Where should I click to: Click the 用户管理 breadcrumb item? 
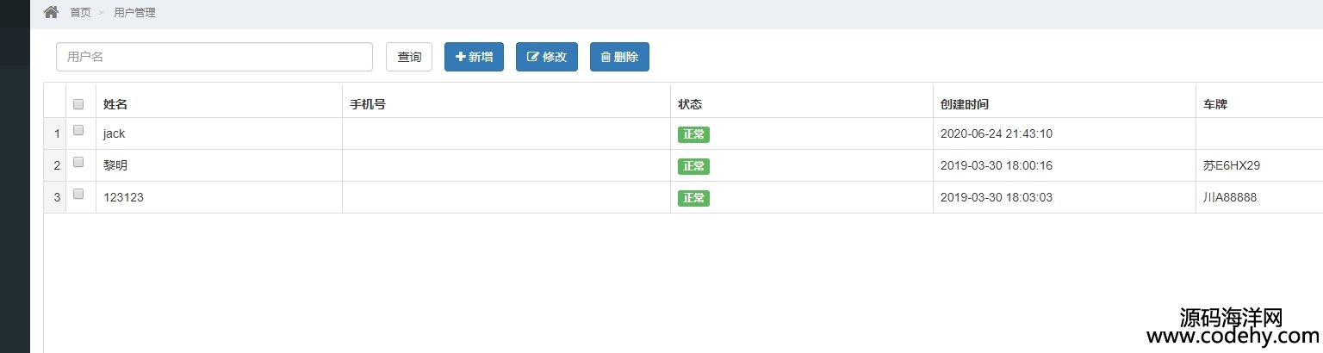134,13
